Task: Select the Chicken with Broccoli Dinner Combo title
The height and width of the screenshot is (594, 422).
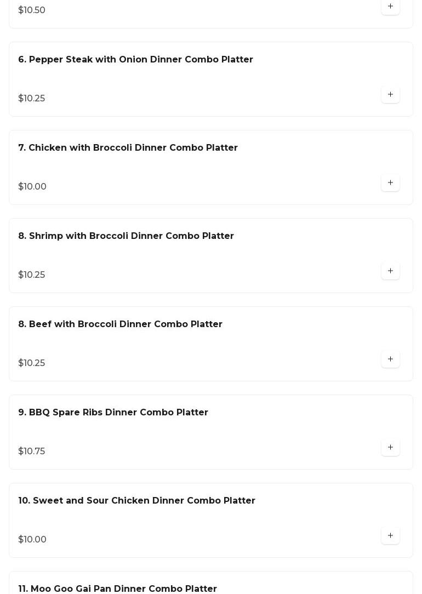Action: coord(128,147)
